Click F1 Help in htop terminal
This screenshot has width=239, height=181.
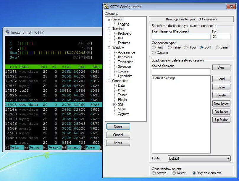tap(14, 147)
